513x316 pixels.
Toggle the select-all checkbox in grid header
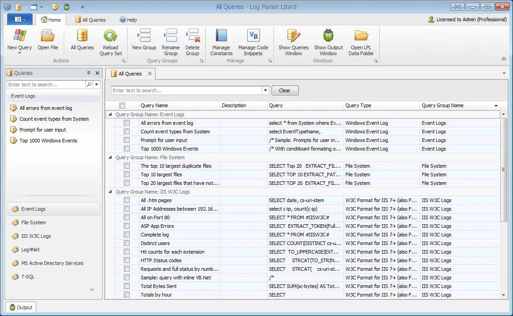122,105
